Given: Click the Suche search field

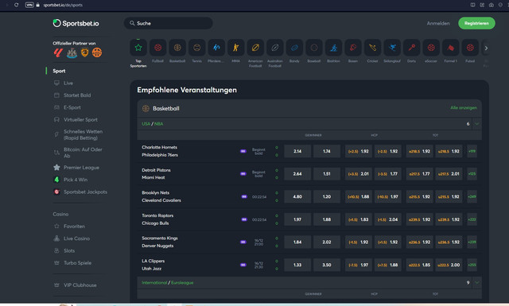Looking at the screenshot, I should [168, 23].
